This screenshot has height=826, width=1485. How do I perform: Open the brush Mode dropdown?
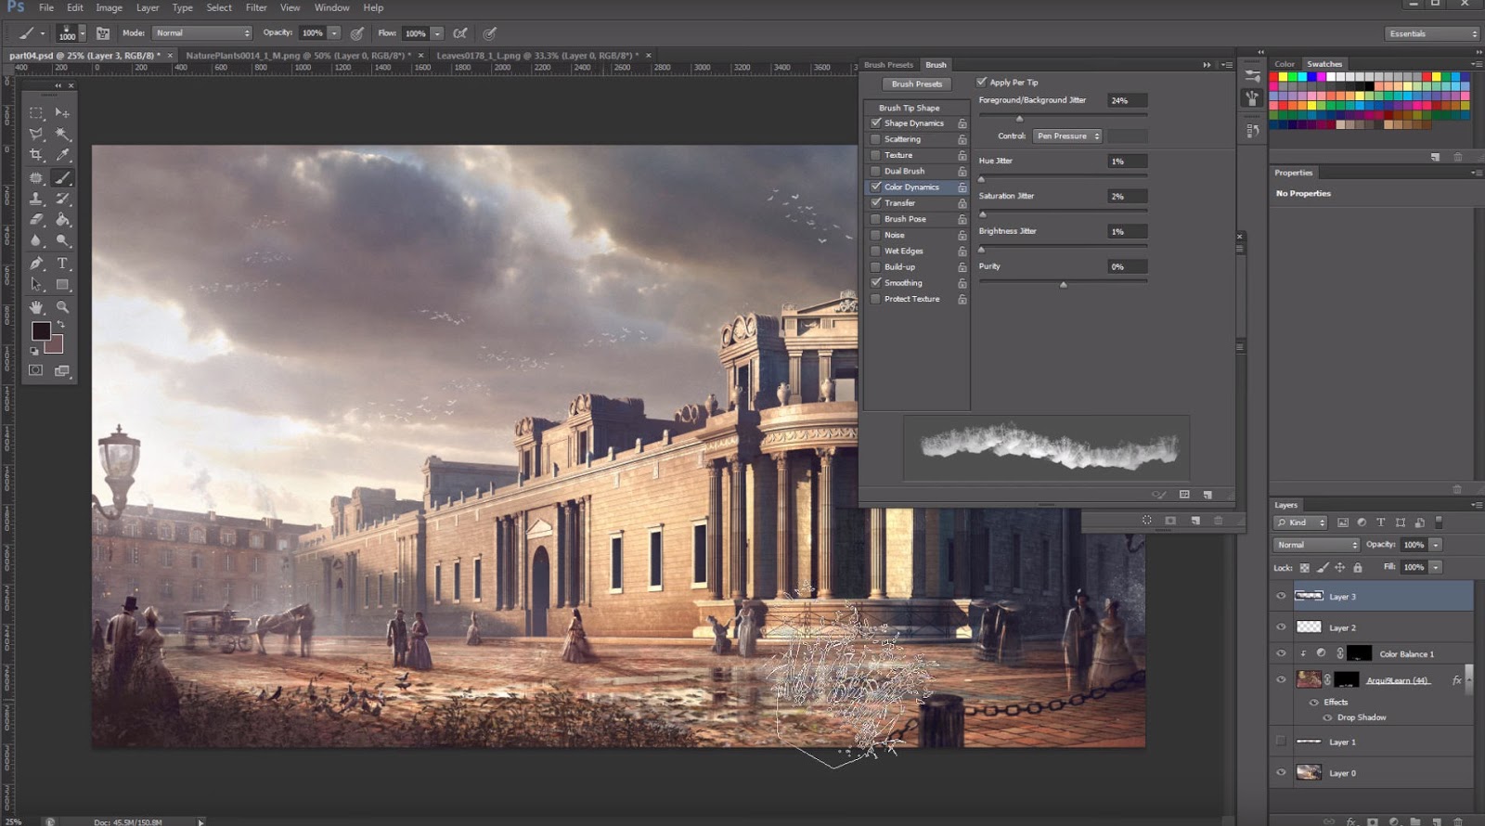[202, 33]
